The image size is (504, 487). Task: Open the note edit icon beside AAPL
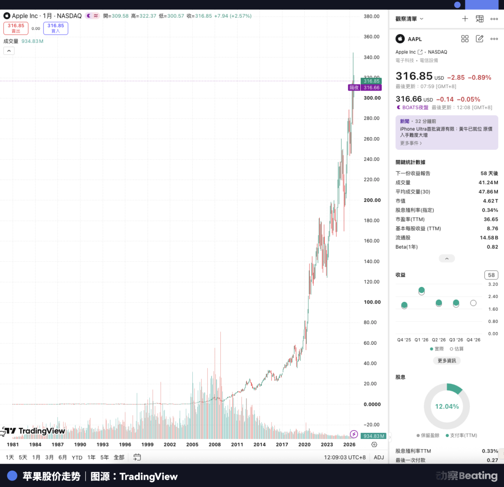coord(479,39)
